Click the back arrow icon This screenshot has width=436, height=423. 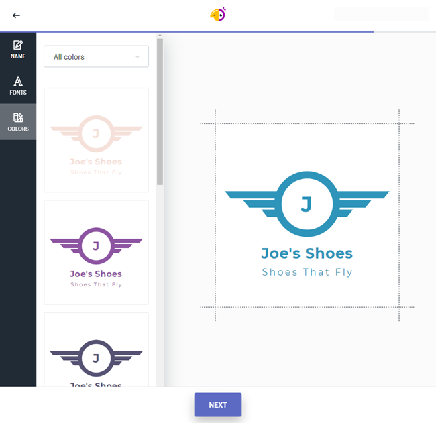[16, 15]
